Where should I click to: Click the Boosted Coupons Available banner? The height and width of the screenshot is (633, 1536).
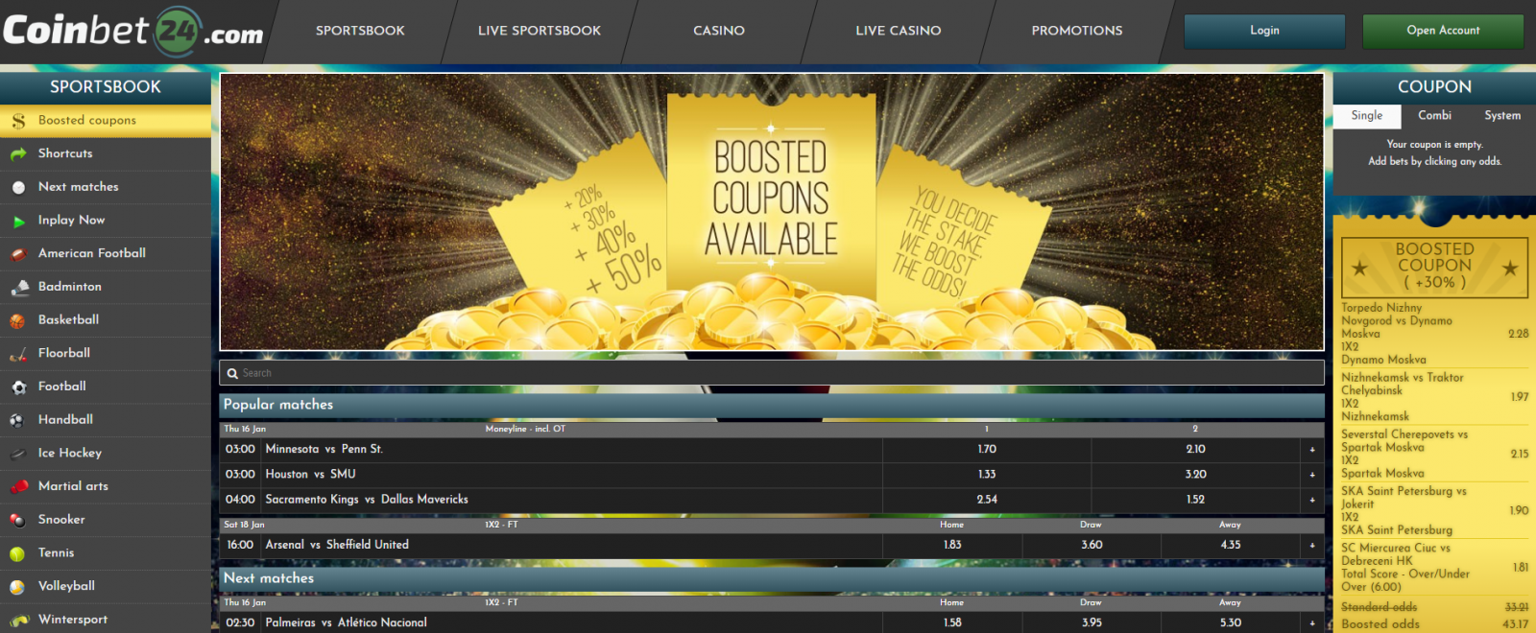click(772, 212)
